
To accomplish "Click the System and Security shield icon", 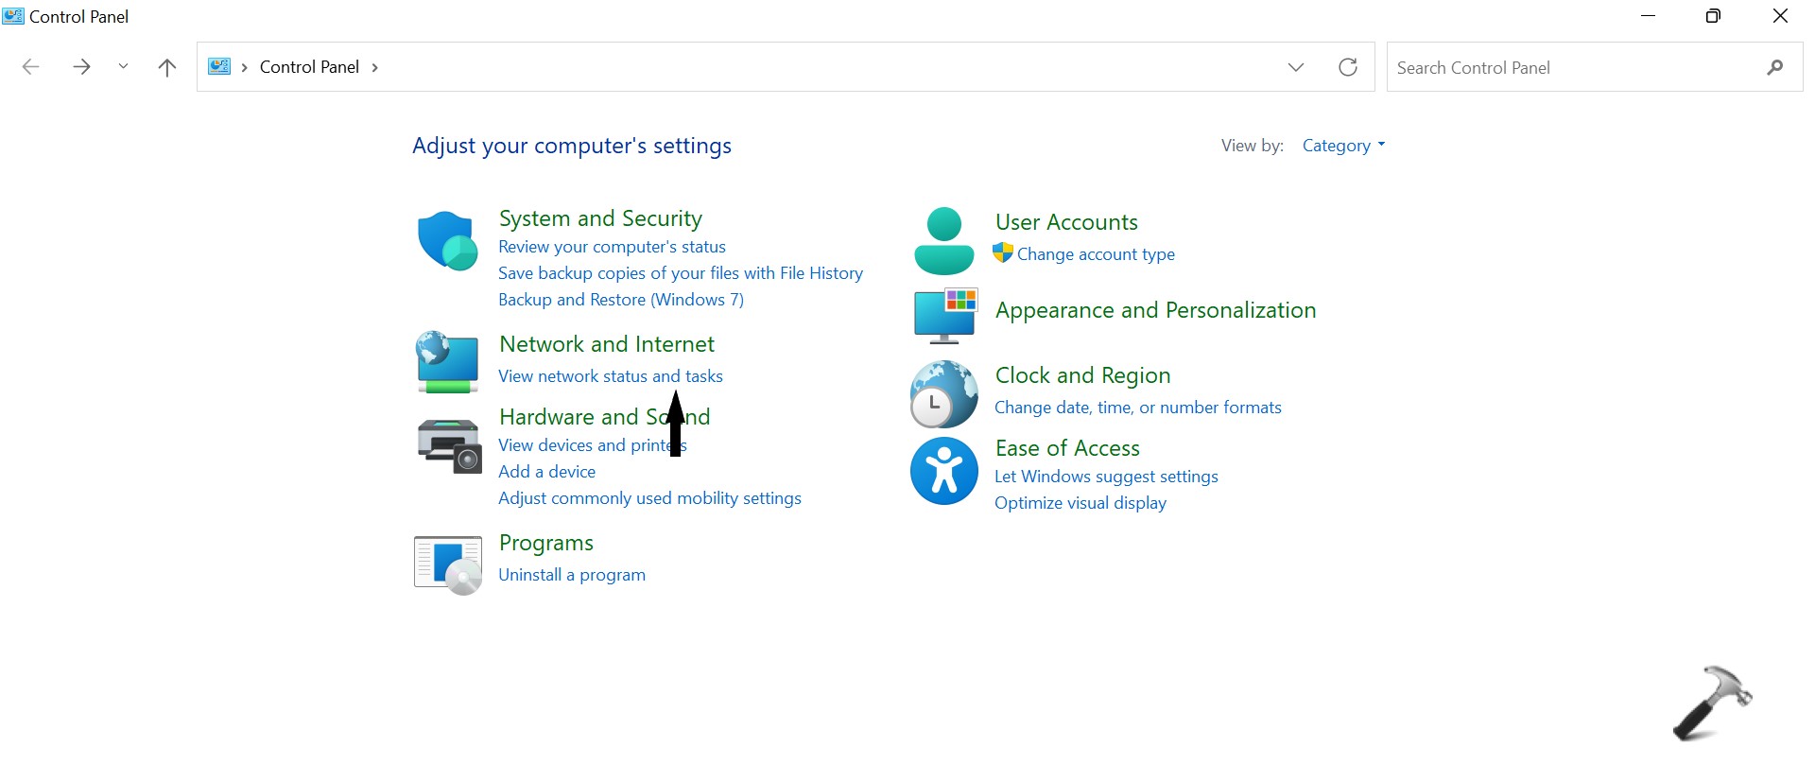I will pos(447,241).
